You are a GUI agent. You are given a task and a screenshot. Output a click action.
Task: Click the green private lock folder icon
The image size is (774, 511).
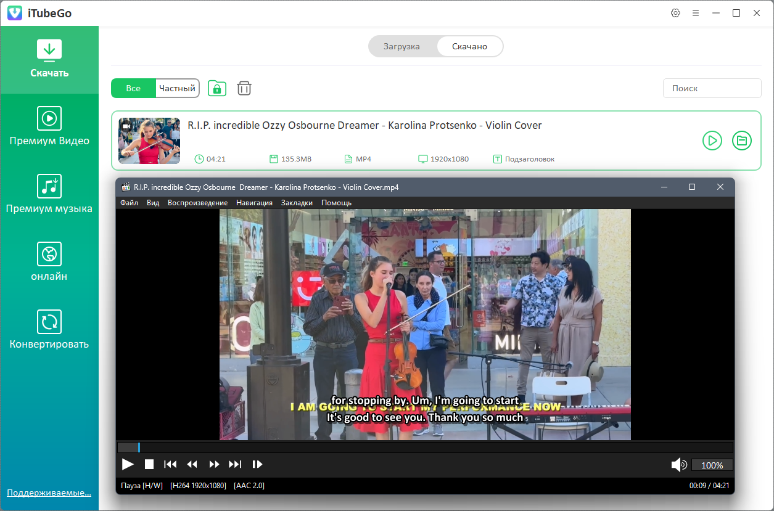(217, 88)
